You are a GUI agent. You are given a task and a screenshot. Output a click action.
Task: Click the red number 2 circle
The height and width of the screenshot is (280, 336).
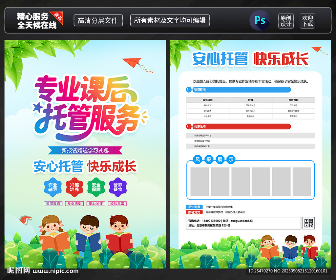point(188,126)
